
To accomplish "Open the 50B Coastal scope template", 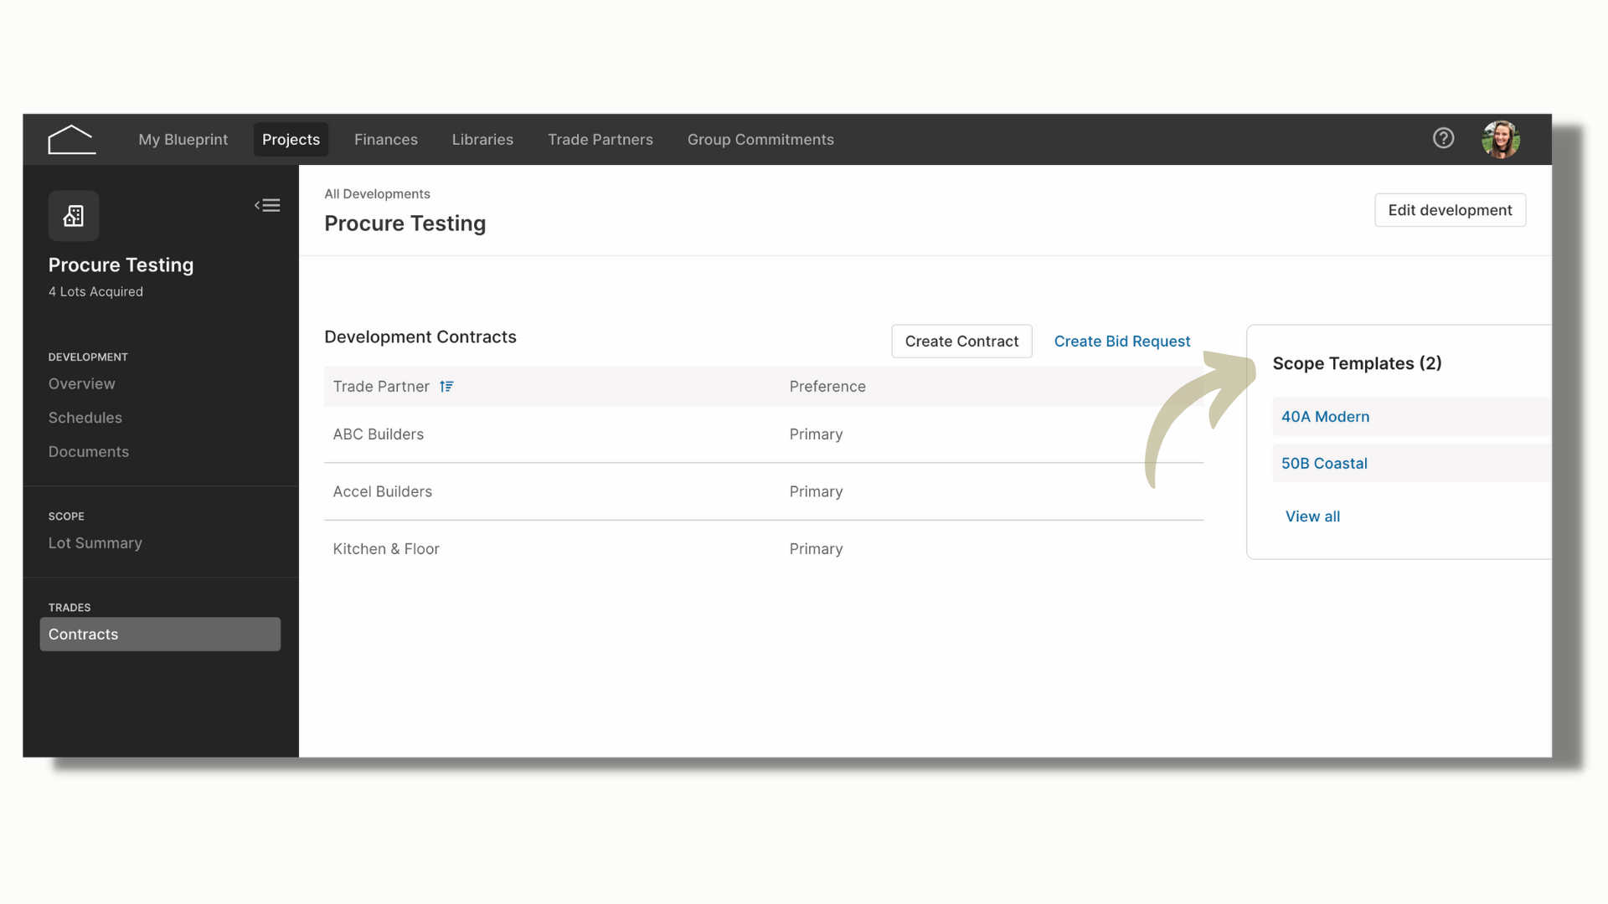I will [1324, 464].
